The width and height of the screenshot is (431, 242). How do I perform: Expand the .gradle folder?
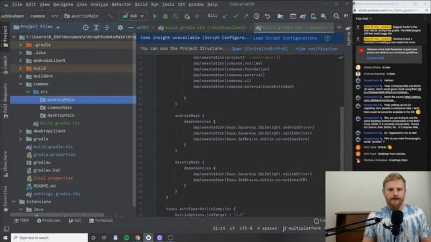(x=20, y=45)
